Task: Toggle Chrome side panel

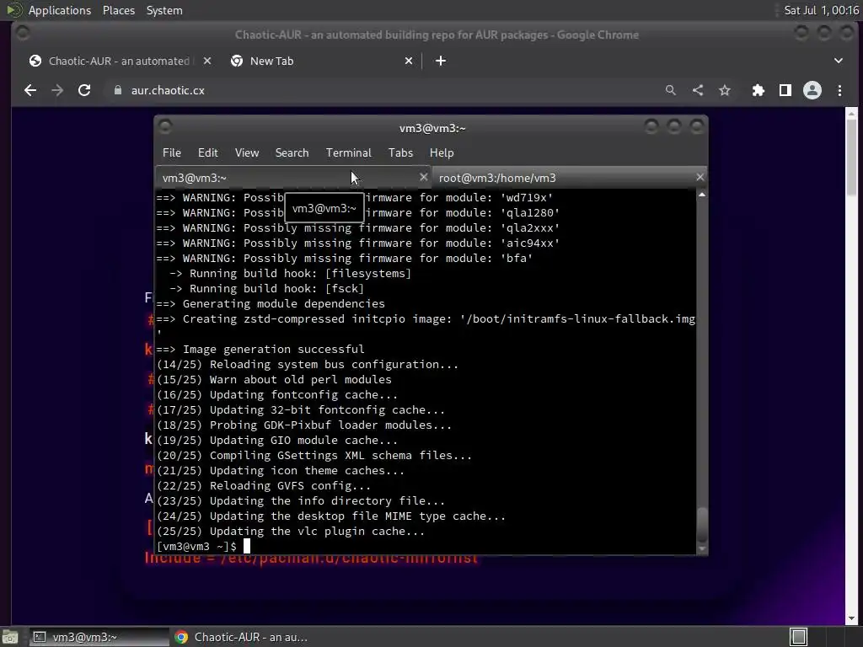Action: pyautogui.click(x=785, y=90)
